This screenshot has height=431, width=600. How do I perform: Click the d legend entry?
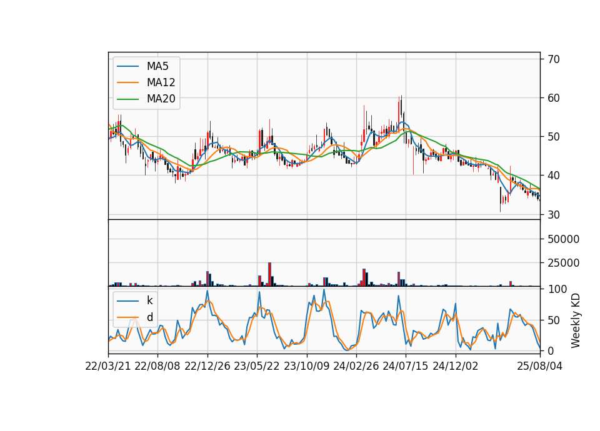coord(150,317)
